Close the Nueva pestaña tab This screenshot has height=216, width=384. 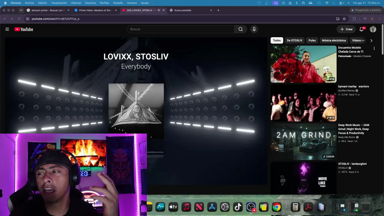click(x=211, y=10)
